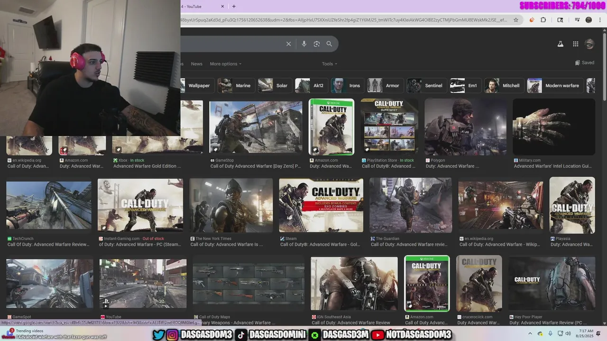Choose the Em1 filter chip
The width and height of the screenshot is (607, 341).
pyautogui.click(x=466, y=86)
